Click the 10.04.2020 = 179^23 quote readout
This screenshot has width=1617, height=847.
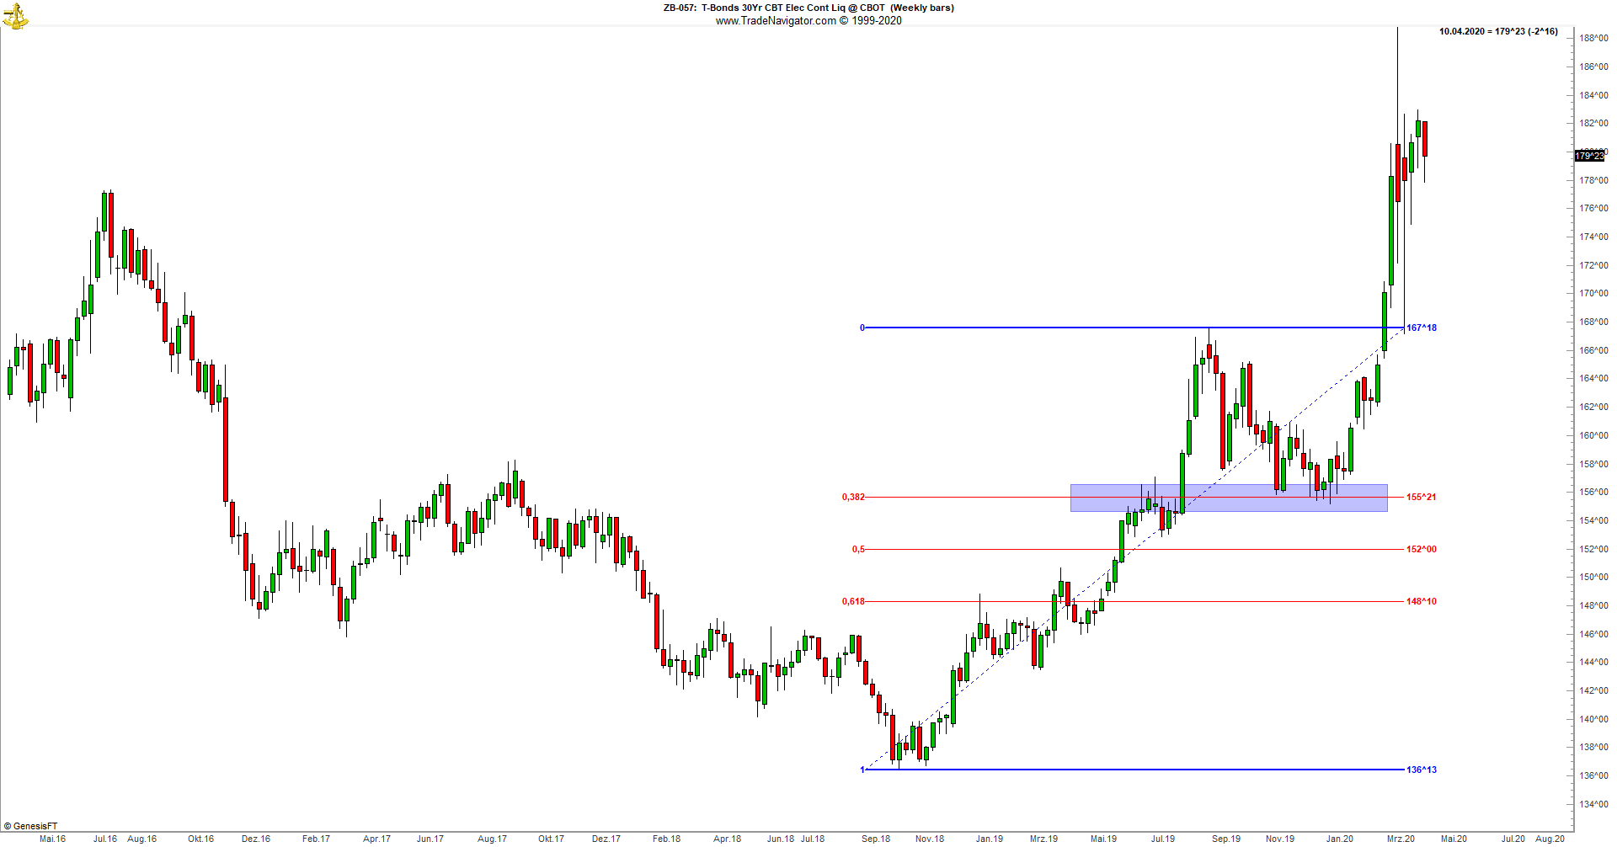click(1498, 31)
